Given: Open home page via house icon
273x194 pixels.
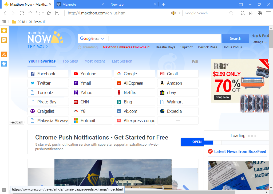Looking at the screenshot, I should click(30, 13).
